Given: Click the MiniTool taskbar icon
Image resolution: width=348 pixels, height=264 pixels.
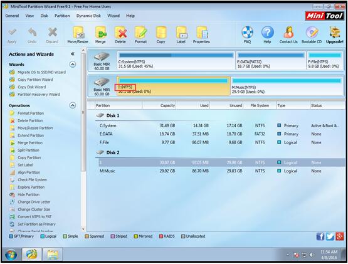Looking at the screenshot, I should tap(31, 255).
